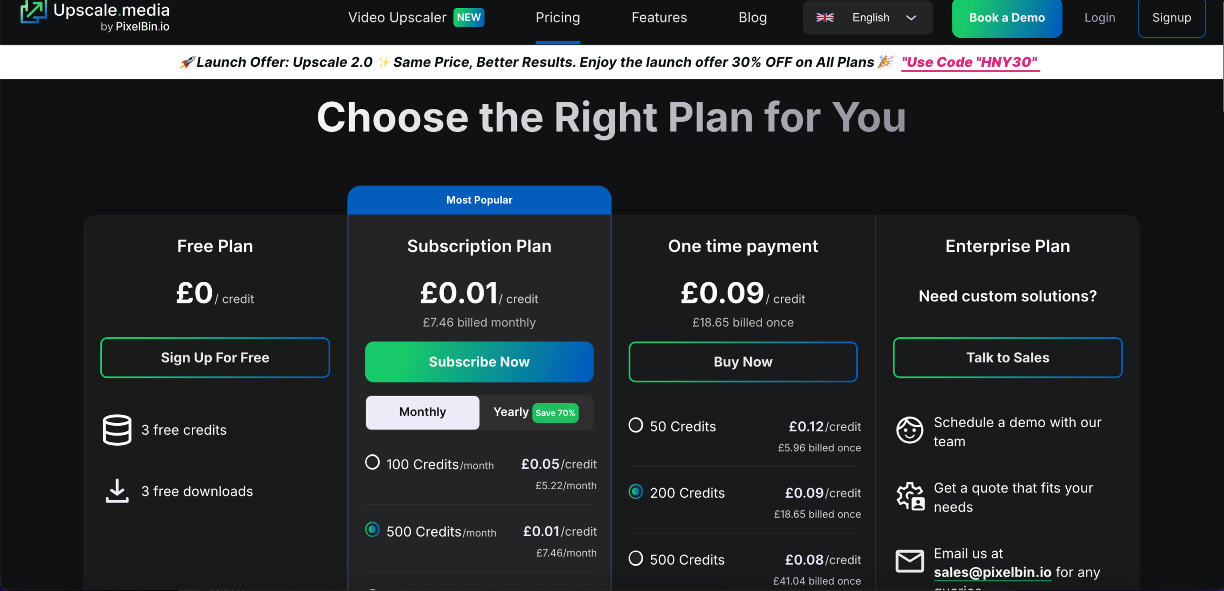Click the sales@pixelbin.io email link
Viewport: 1224px width, 591px height.
pyautogui.click(x=992, y=572)
